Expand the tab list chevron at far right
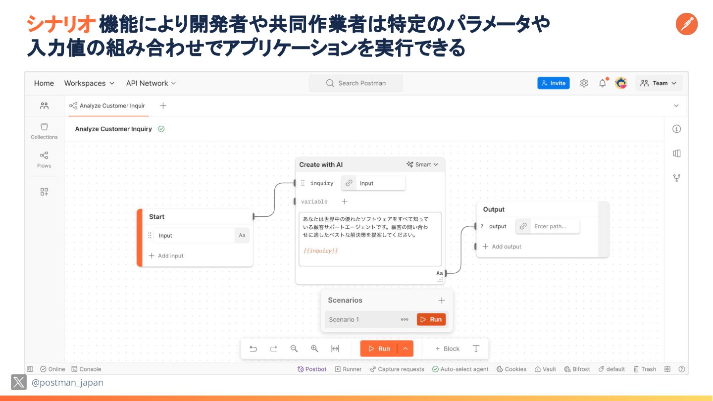 tap(676, 105)
